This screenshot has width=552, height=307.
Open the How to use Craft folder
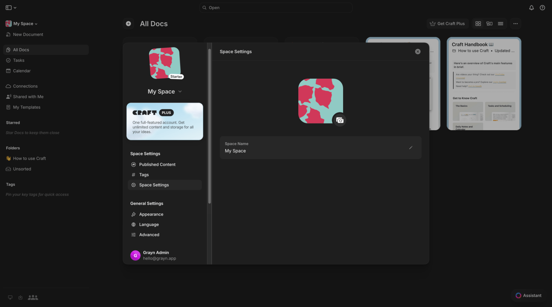(46, 158)
